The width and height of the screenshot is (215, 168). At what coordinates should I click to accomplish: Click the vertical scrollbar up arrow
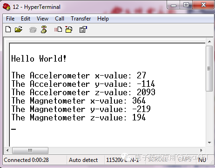pyautogui.click(x=209, y=42)
